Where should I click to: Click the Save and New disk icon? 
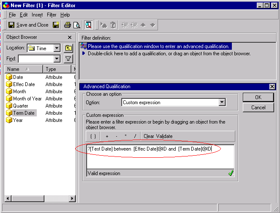point(56,25)
